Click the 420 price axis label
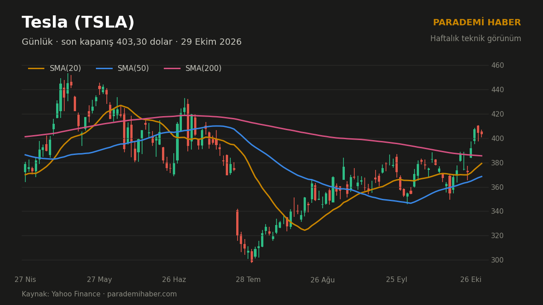This screenshot has width=543, height=305. [498, 114]
